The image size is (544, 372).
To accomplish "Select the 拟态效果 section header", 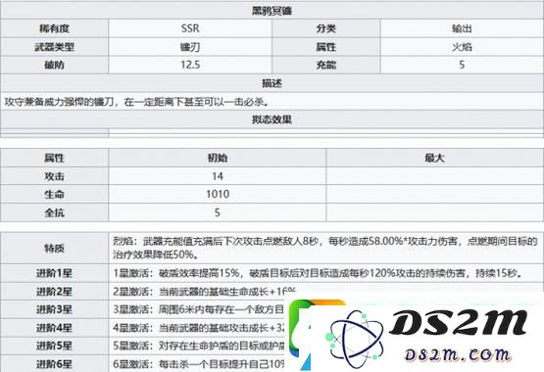I will click(272, 119).
